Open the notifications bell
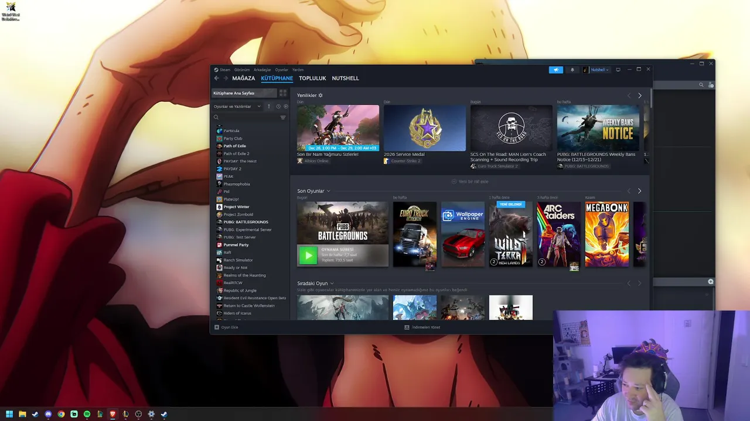Screen dimensions: 750x421 pos(572,70)
